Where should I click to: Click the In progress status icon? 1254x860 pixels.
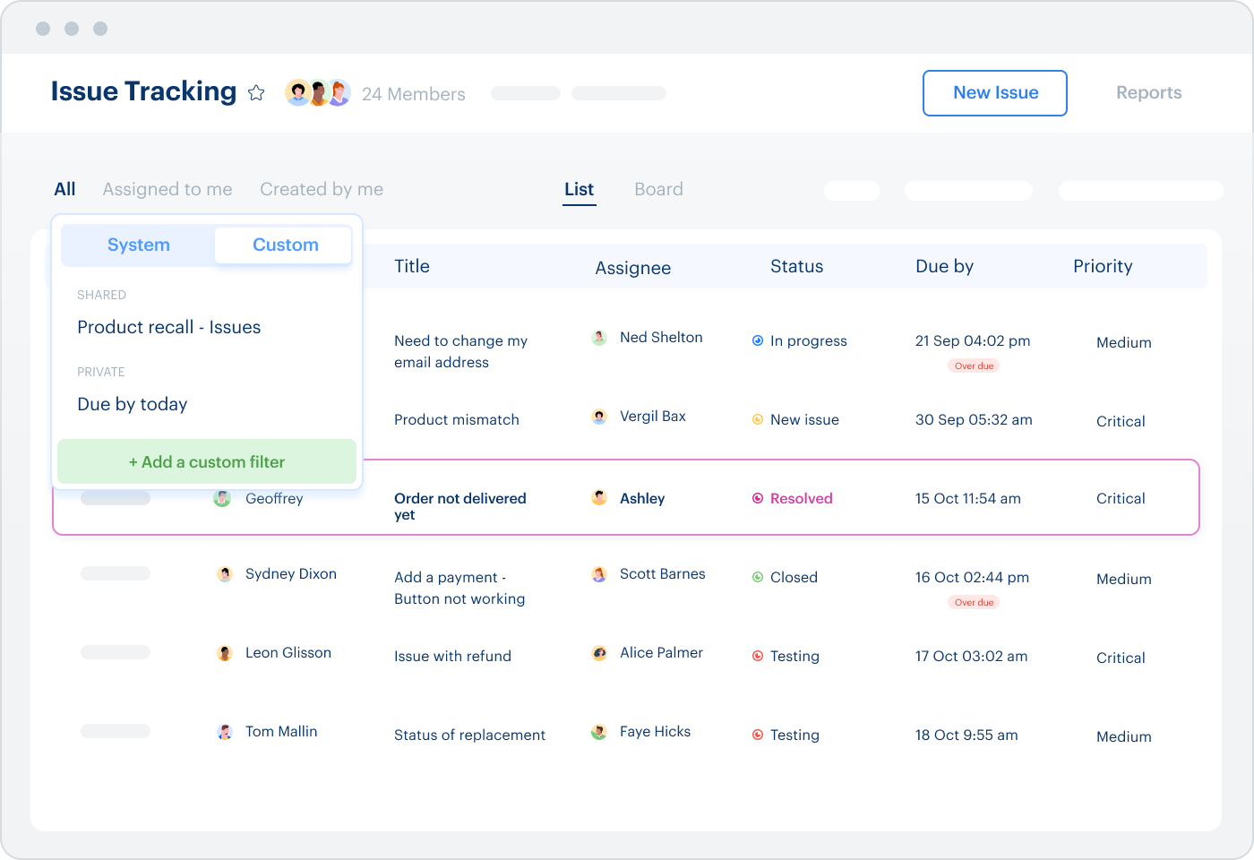(x=757, y=340)
